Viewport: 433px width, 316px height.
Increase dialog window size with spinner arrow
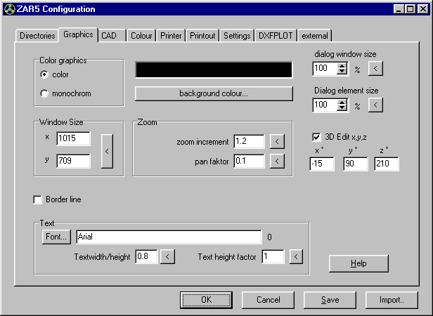pyautogui.click(x=342, y=65)
